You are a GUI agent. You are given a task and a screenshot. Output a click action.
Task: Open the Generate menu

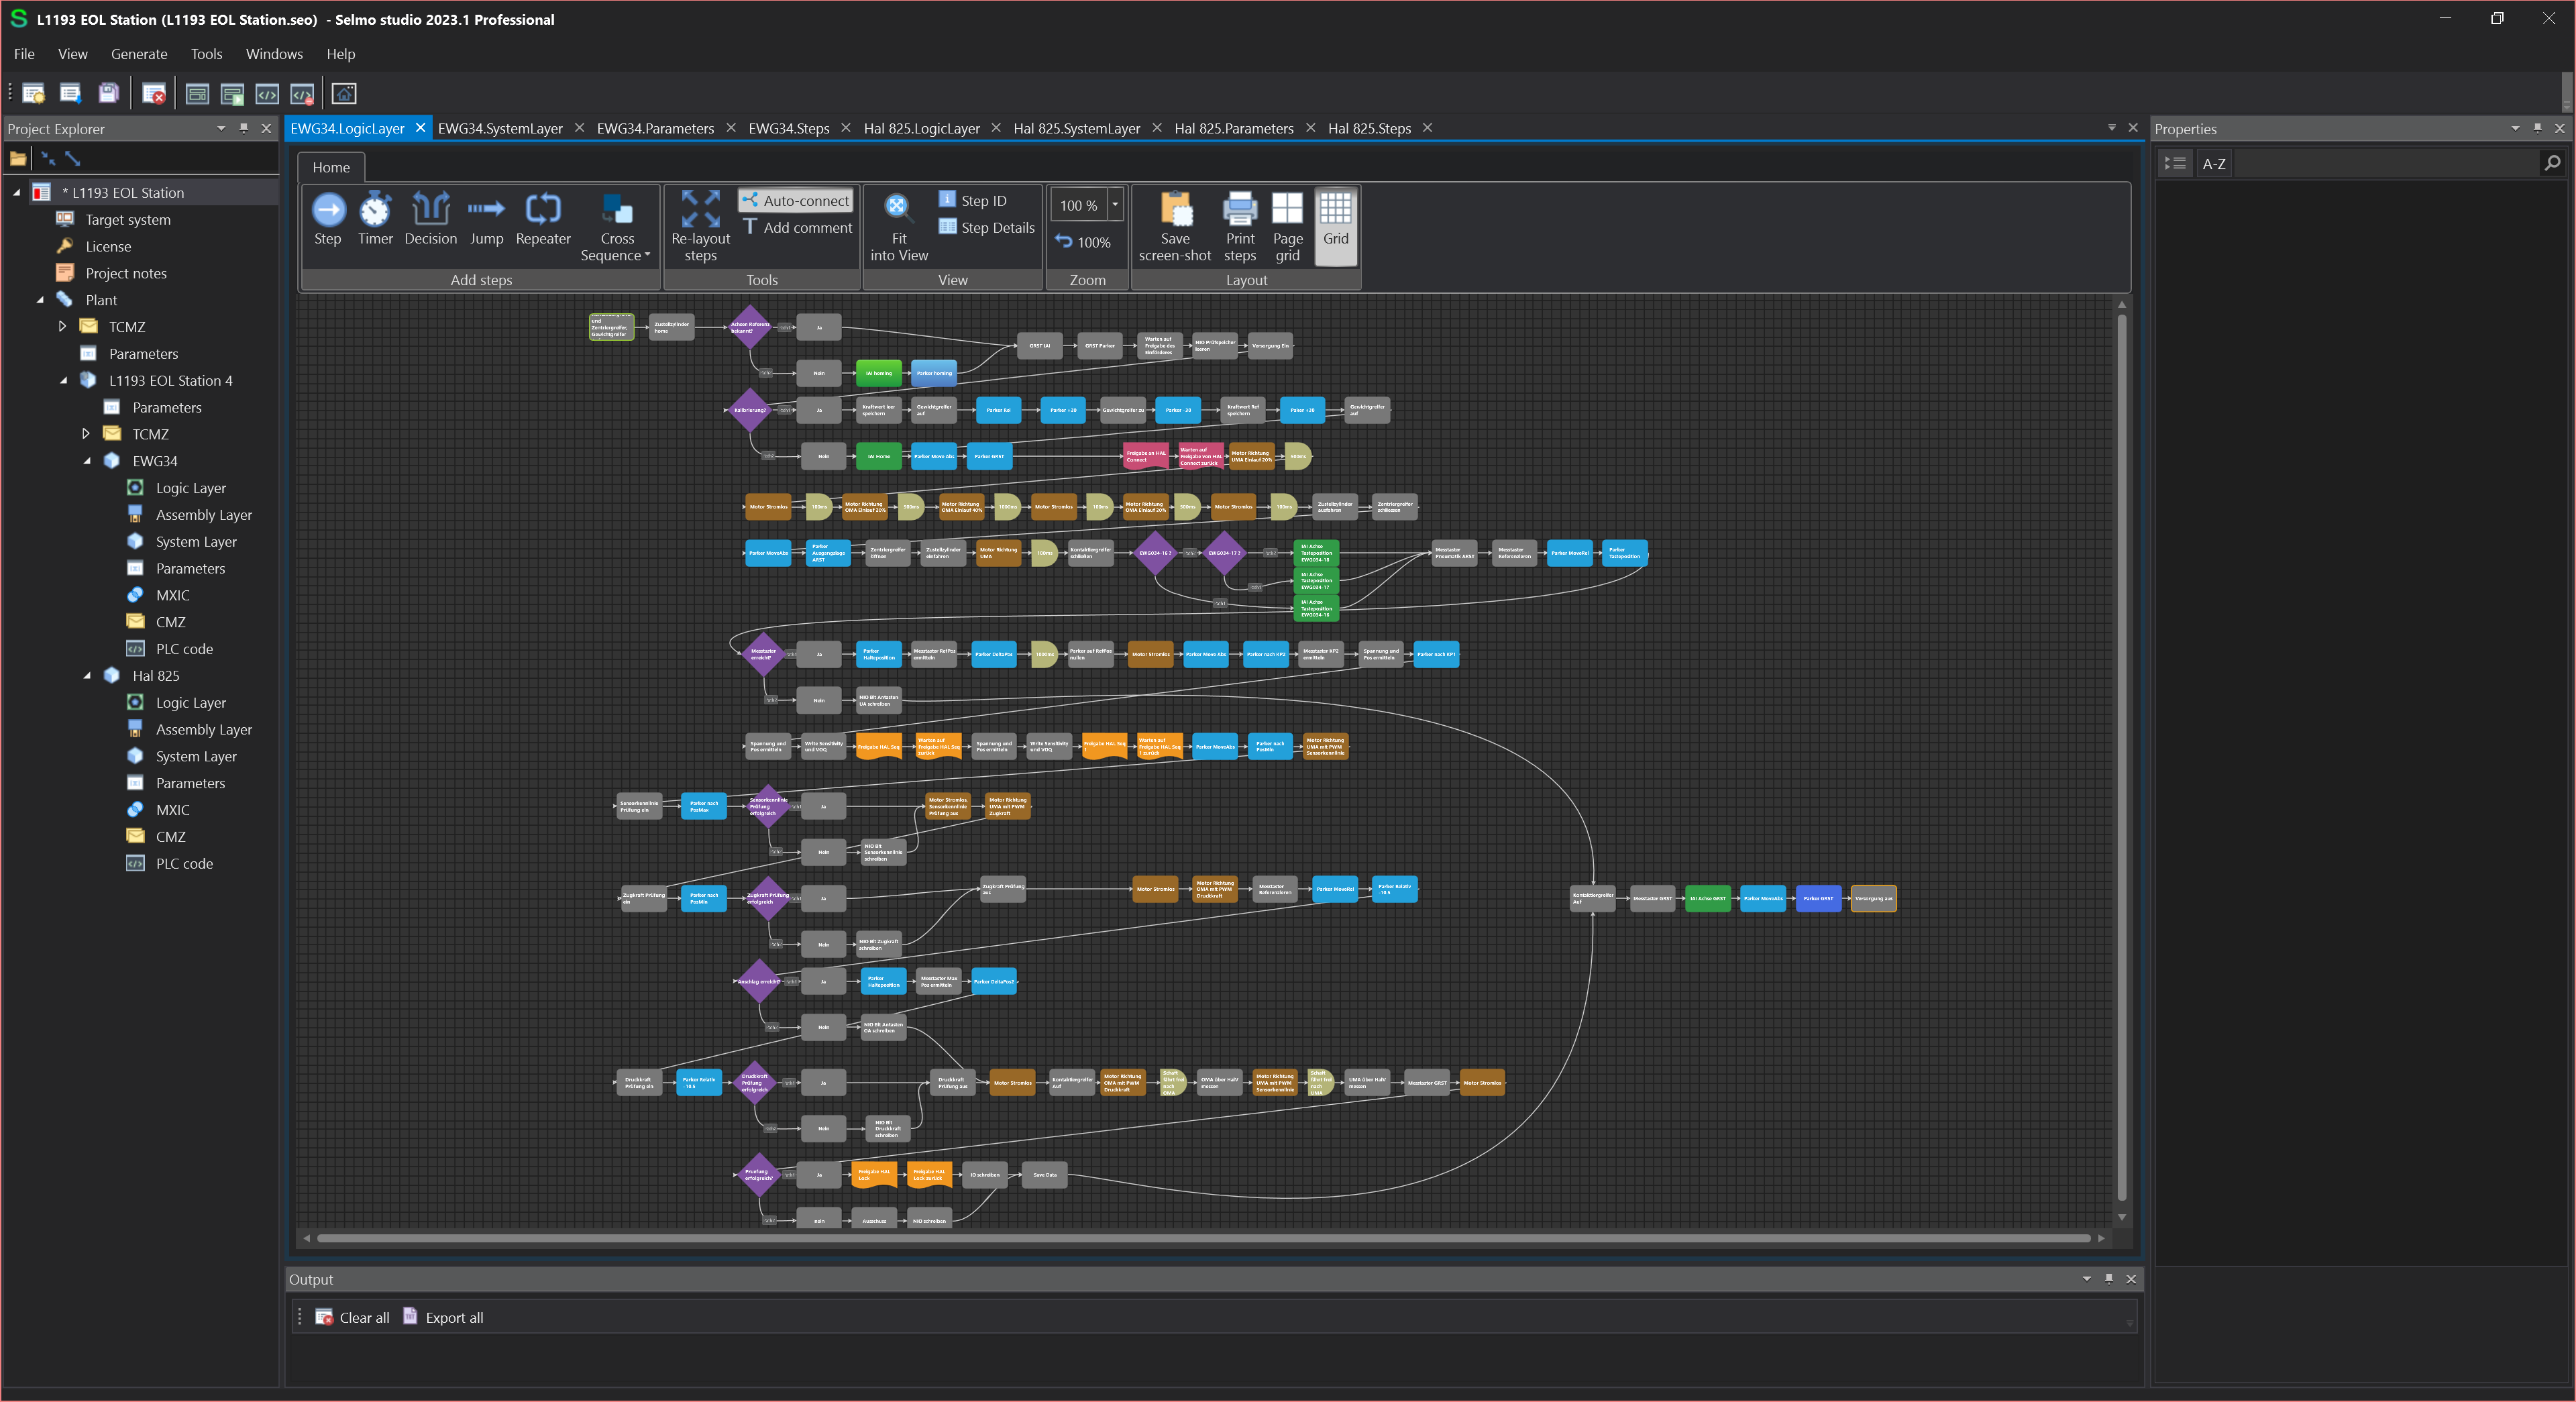[139, 54]
